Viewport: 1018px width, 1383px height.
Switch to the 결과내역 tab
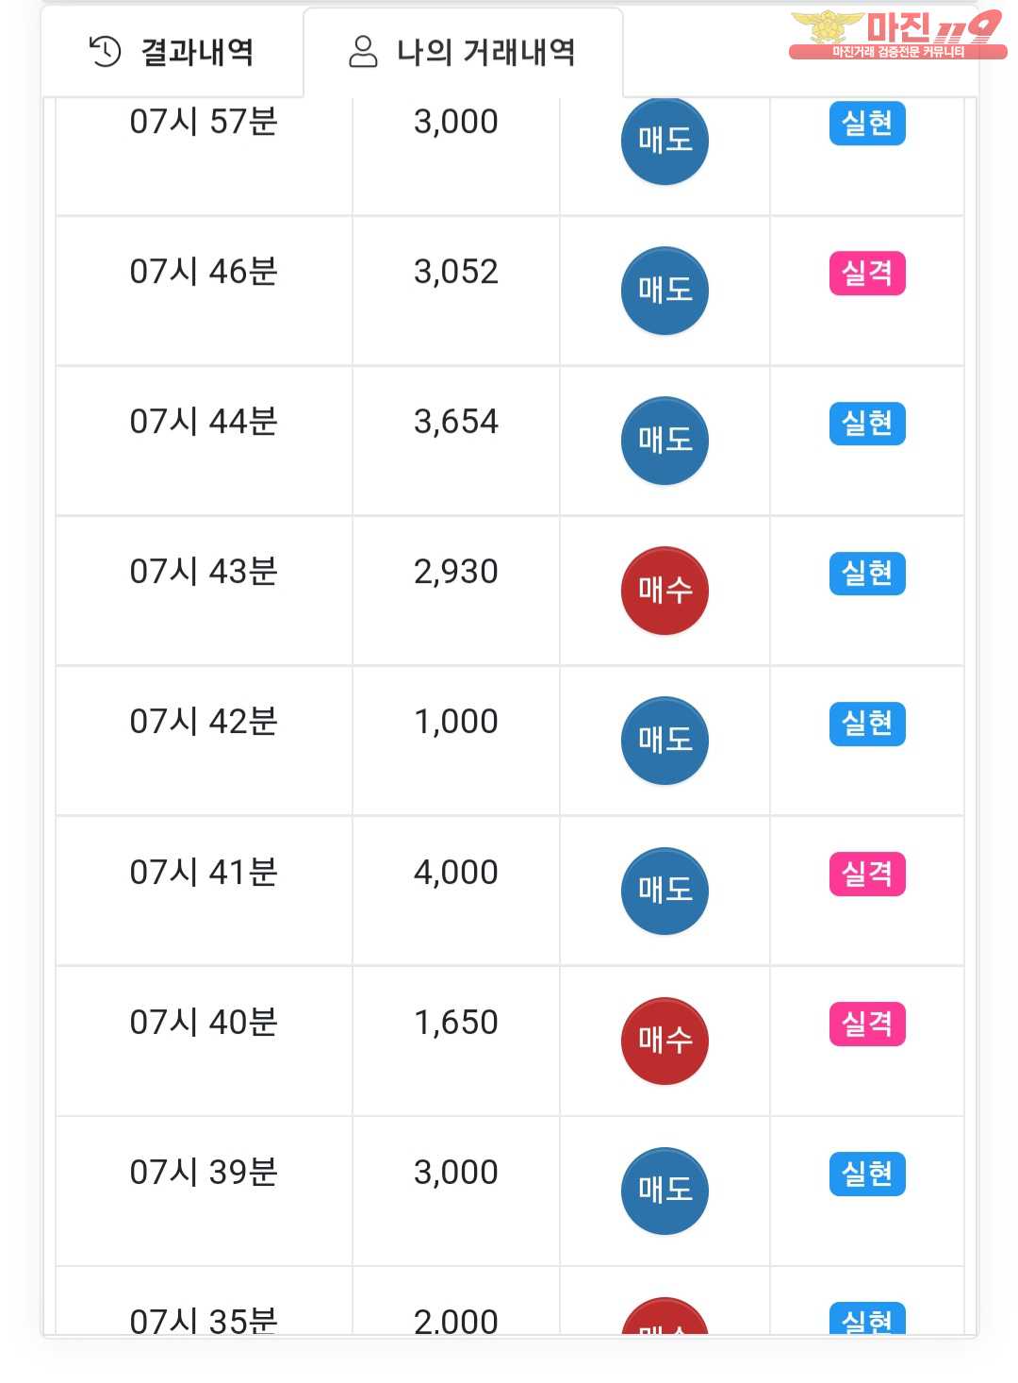pyautogui.click(x=172, y=52)
